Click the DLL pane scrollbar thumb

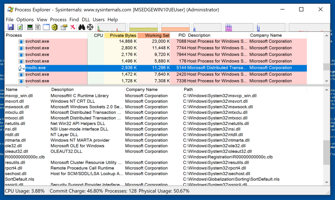point(326,152)
